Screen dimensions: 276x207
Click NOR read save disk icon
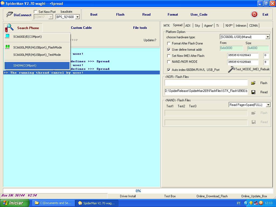pos(253,92)
